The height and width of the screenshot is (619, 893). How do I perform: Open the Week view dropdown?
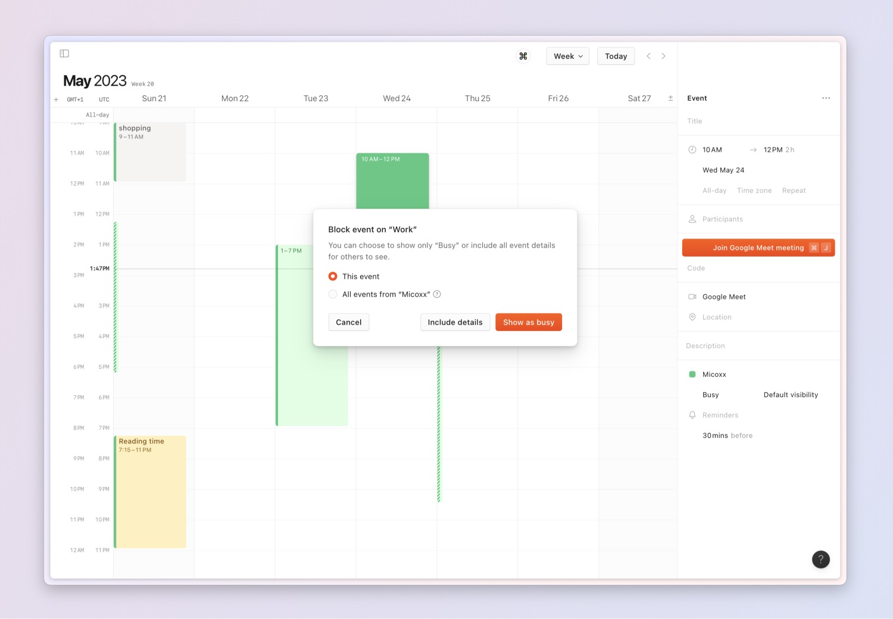pos(567,56)
